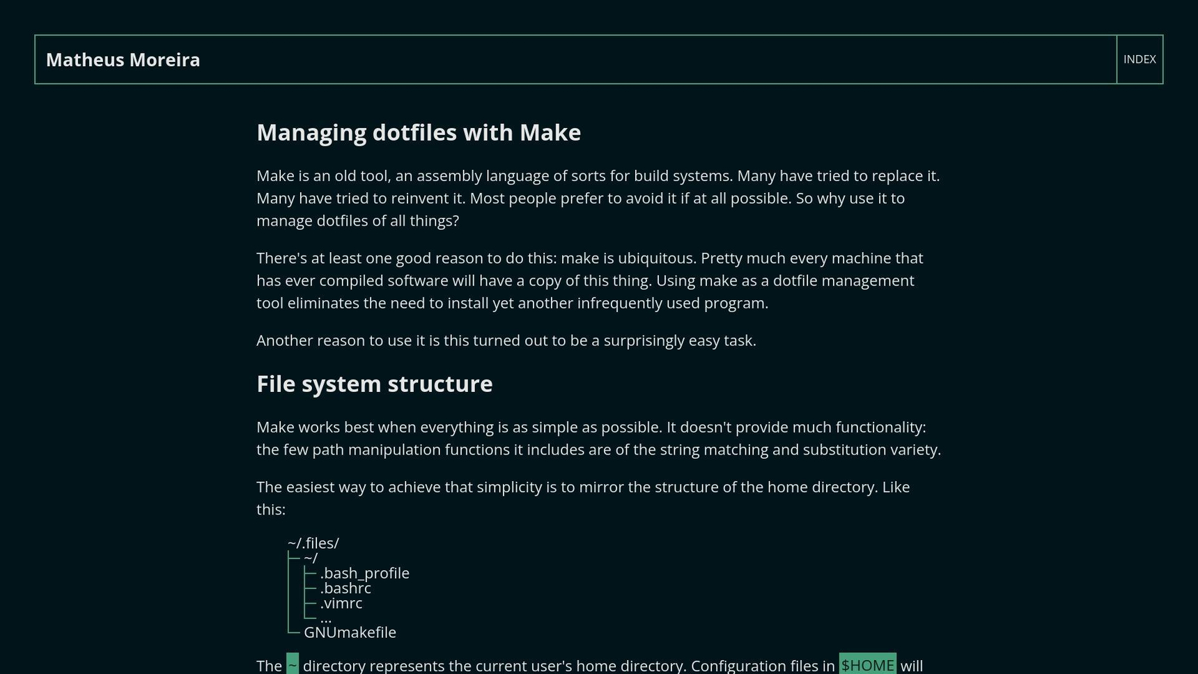Click the ~/.files/ tree root line
The height and width of the screenshot is (674, 1198).
pos(313,542)
